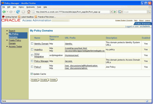Open the File menu
Screen dimensions: 153x104
(x=3, y=7)
